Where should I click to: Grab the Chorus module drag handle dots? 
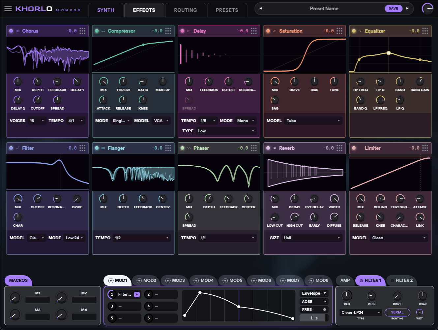click(82, 31)
